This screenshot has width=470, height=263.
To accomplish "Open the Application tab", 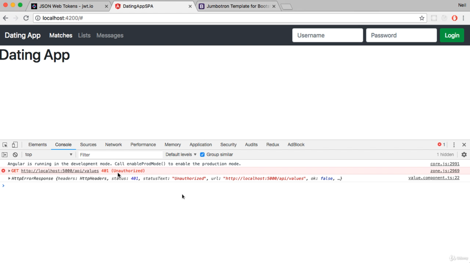I will coord(201,145).
